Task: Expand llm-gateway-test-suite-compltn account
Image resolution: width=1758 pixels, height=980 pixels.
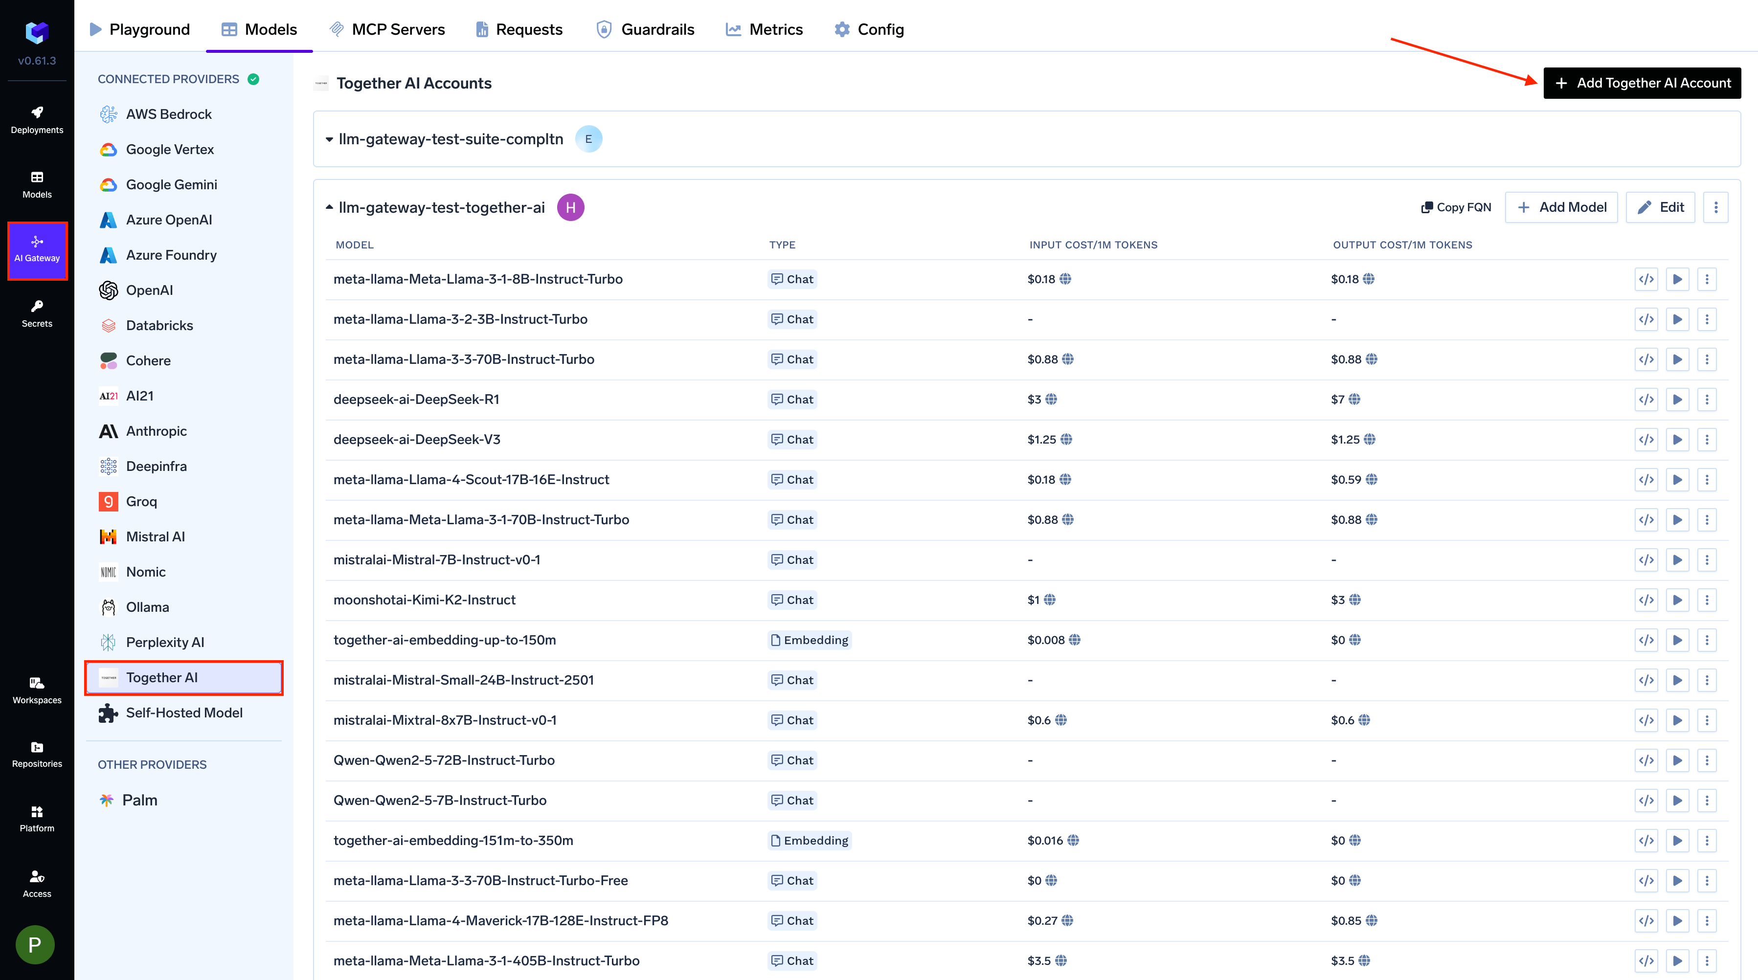Action: pos(329,139)
